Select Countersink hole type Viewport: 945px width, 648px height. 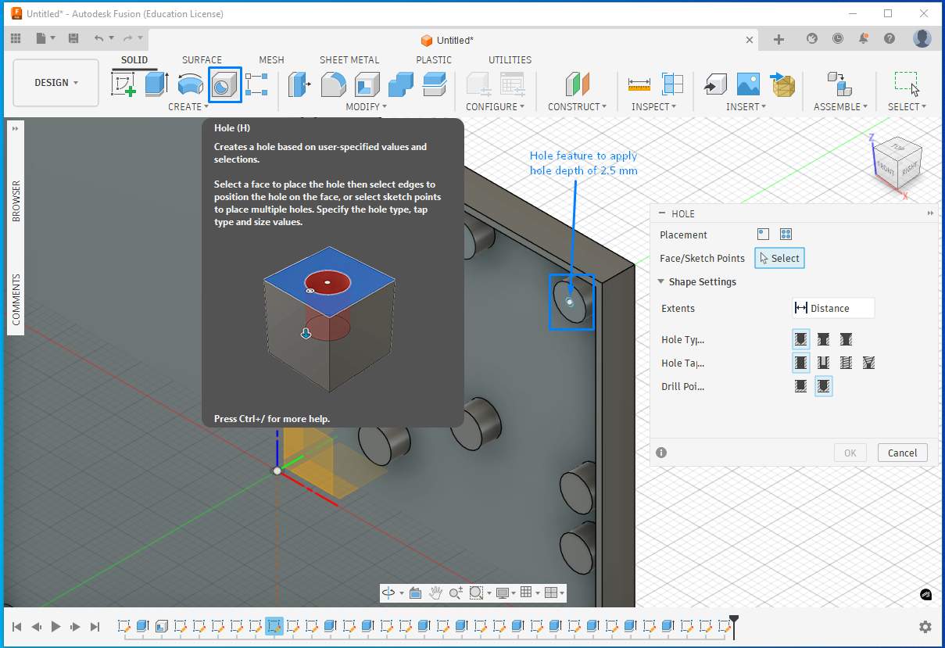coord(846,339)
